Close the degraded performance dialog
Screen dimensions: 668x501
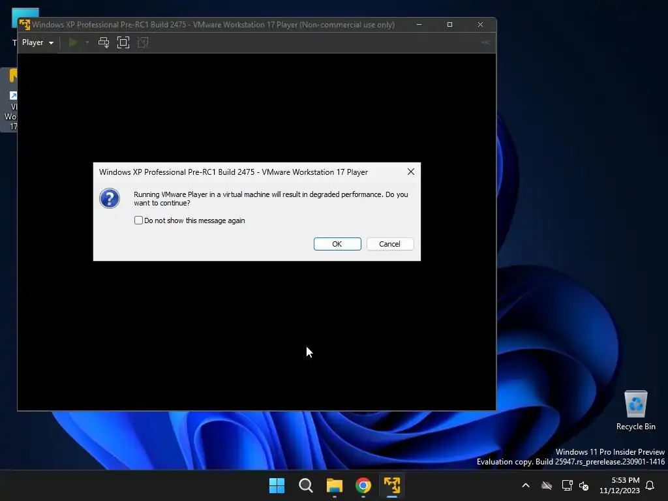411,172
